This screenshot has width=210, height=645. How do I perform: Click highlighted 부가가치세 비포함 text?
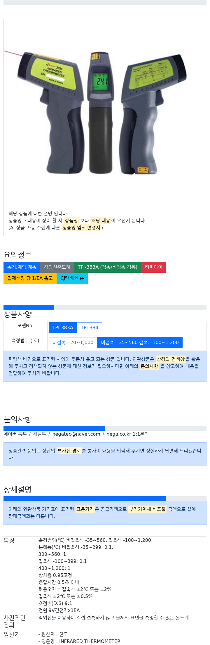148,509
